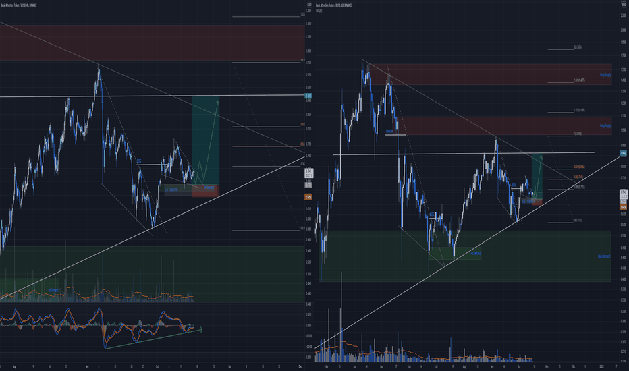The height and width of the screenshot is (371, 629).
Task: Click Nov on left chart time axis
Action: coord(230,366)
